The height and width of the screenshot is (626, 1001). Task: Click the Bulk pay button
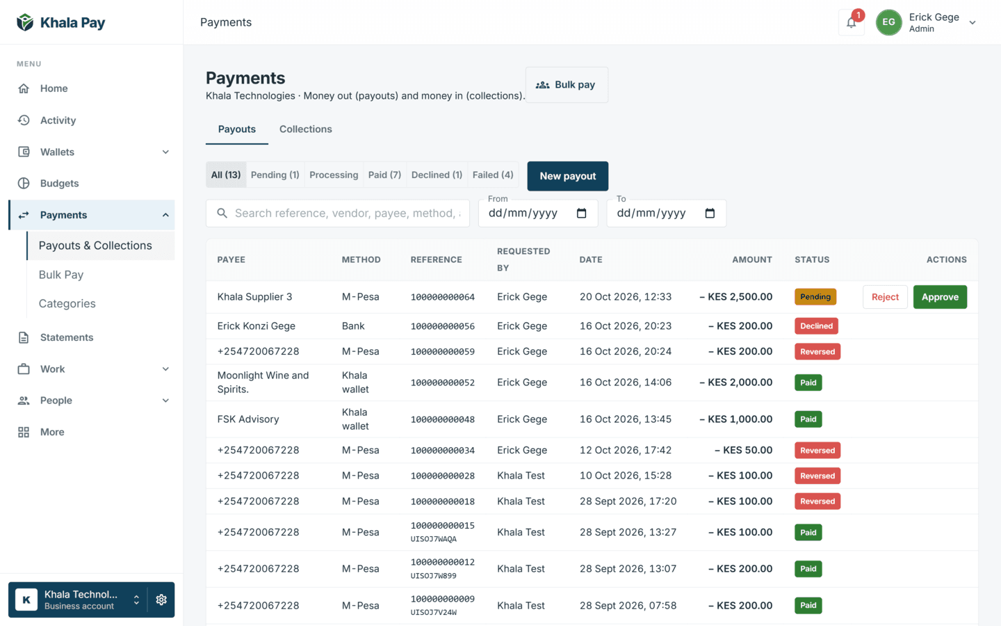coord(567,85)
